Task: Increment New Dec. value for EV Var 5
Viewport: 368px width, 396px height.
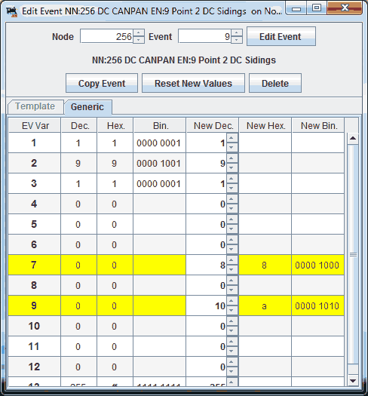Action: 232,219
